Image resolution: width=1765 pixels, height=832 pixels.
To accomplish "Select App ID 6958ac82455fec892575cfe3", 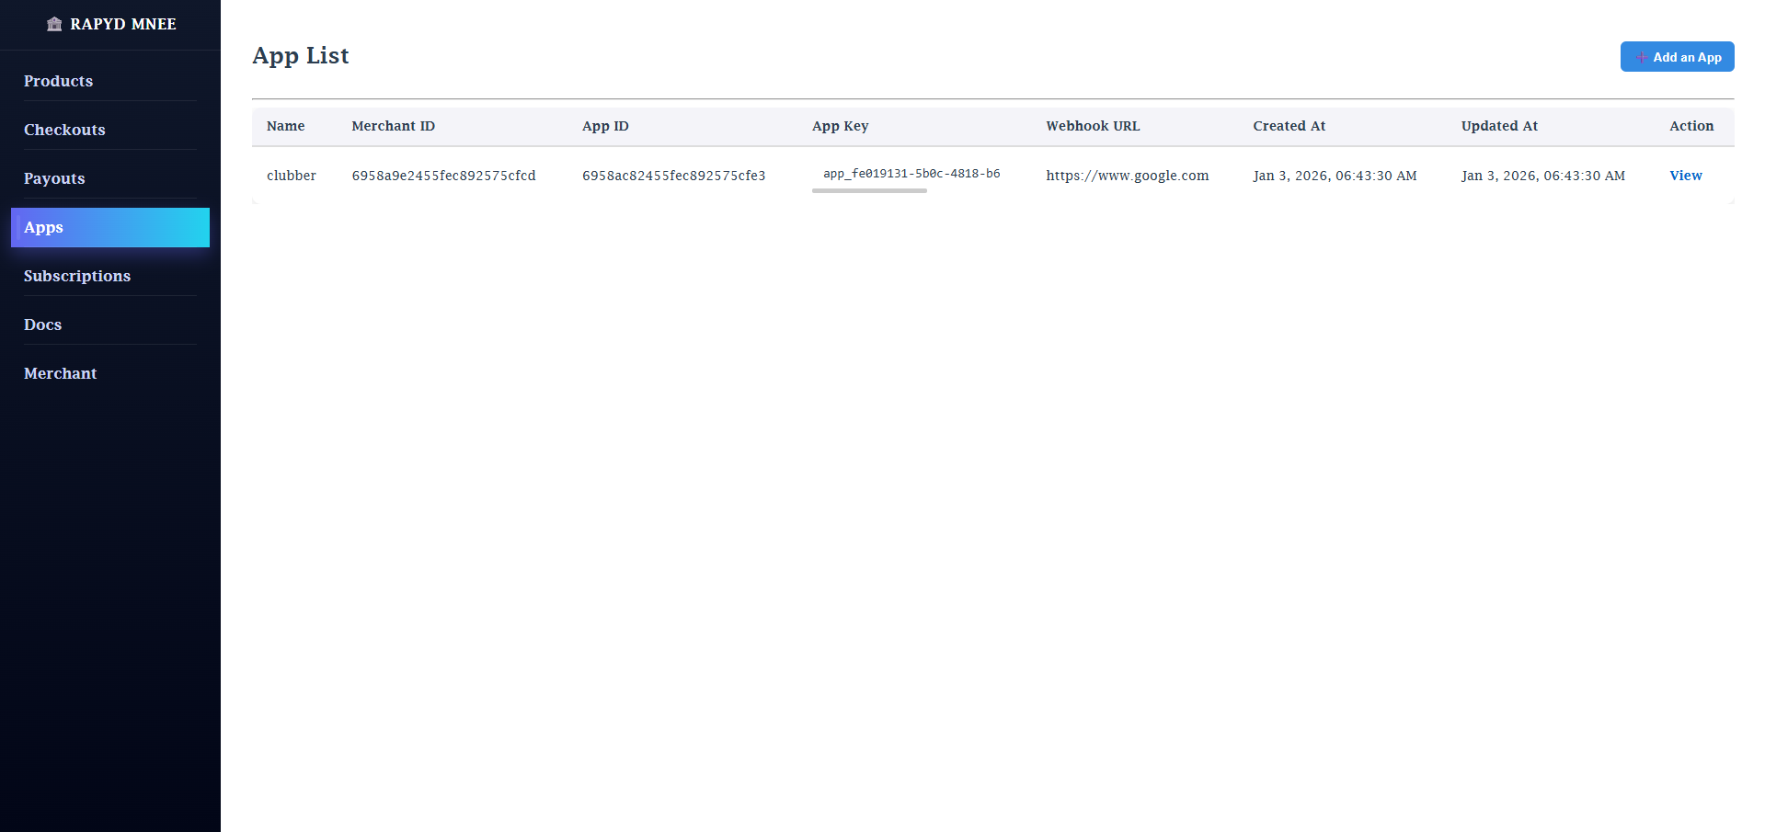I will (x=673, y=176).
